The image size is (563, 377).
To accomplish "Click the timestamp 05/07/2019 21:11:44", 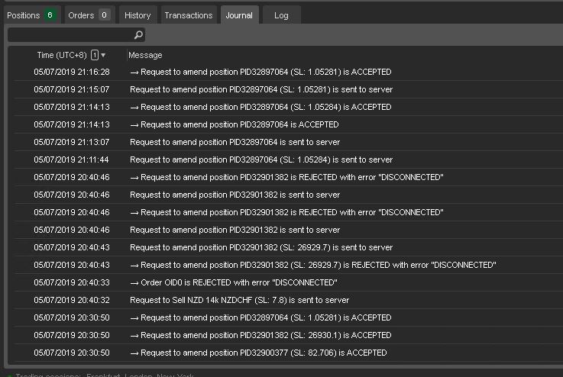I will pos(72,160).
